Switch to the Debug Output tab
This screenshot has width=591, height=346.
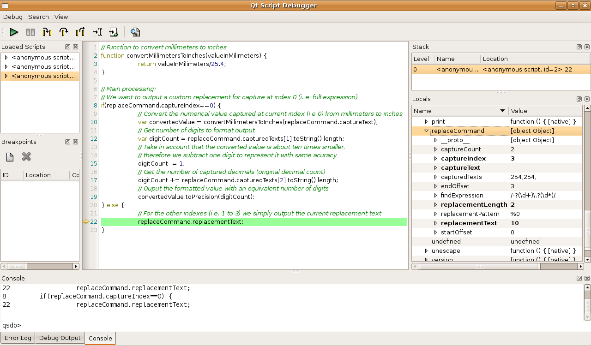[x=60, y=338]
